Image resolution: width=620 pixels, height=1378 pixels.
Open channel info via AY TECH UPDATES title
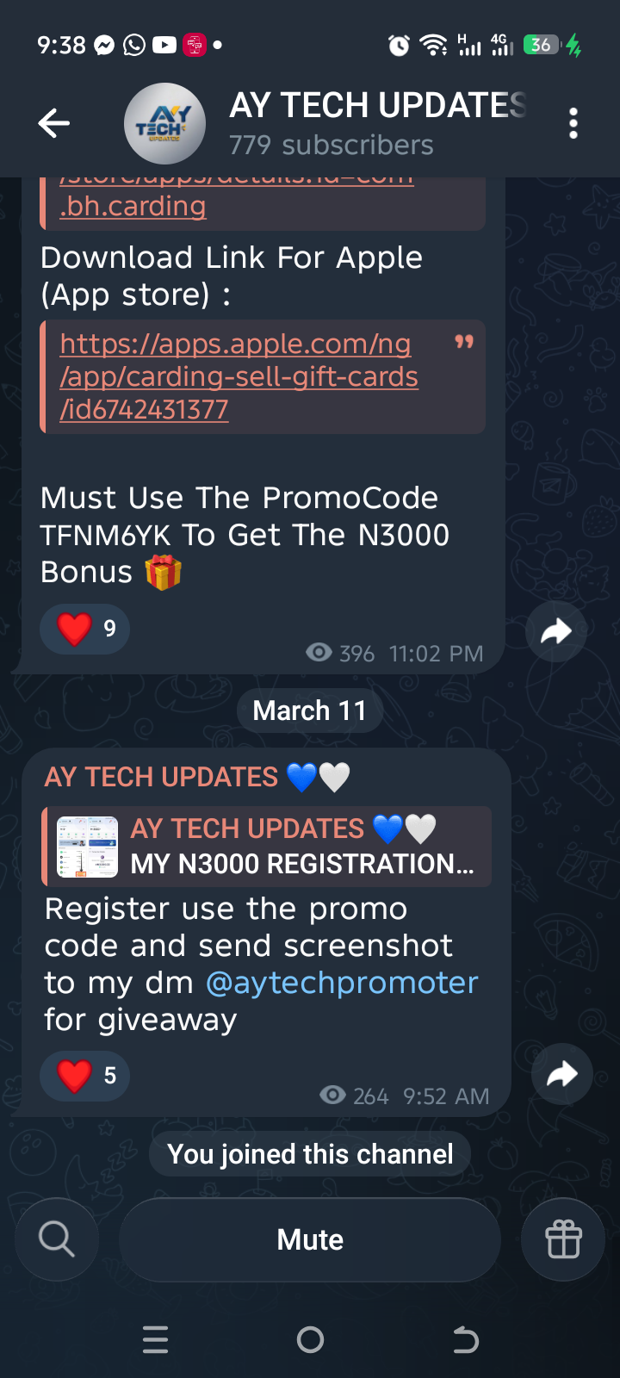(x=377, y=106)
